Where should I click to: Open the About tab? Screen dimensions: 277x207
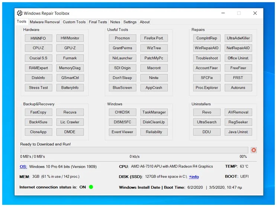145,22
